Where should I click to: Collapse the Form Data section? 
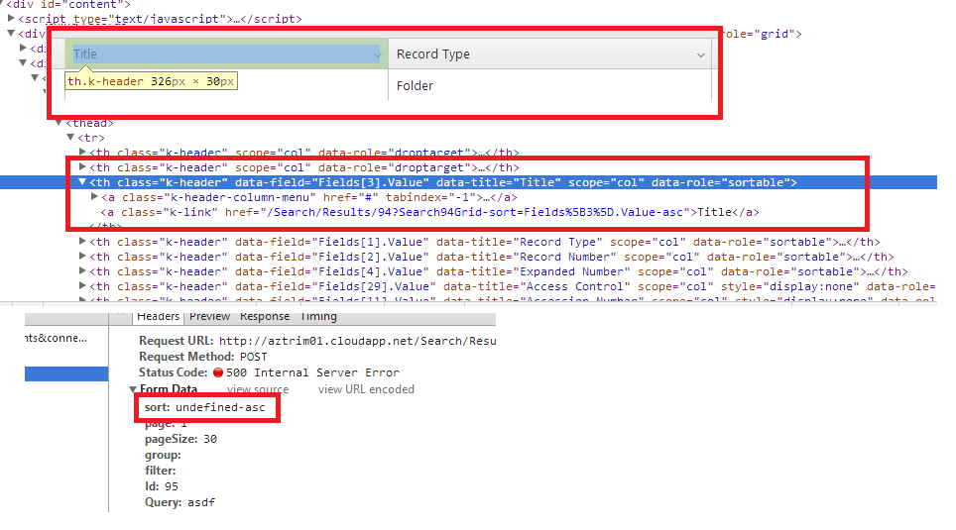point(132,389)
